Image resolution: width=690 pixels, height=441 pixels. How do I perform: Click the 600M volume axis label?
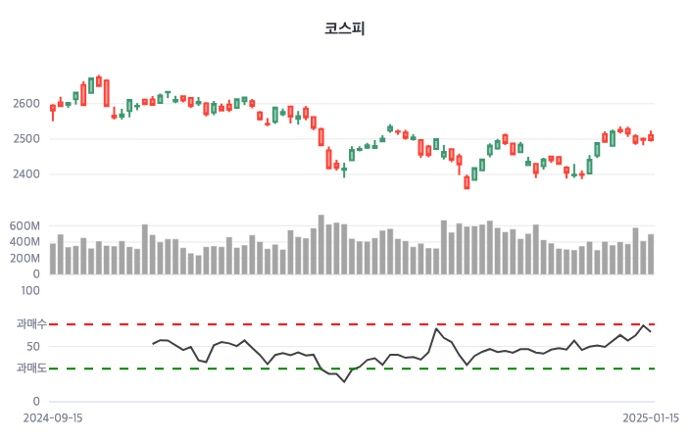[x=25, y=225]
